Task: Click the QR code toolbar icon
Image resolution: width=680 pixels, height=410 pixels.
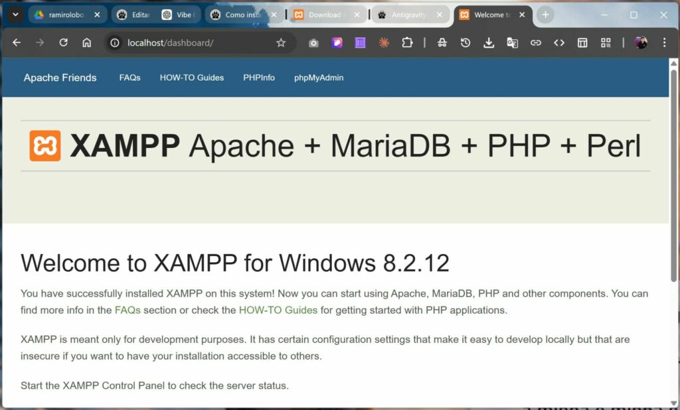Action: pyautogui.click(x=606, y=42)
